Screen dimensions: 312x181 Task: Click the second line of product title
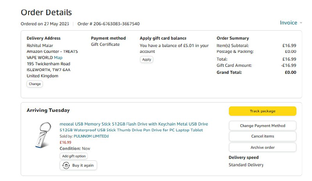[131, 130]
